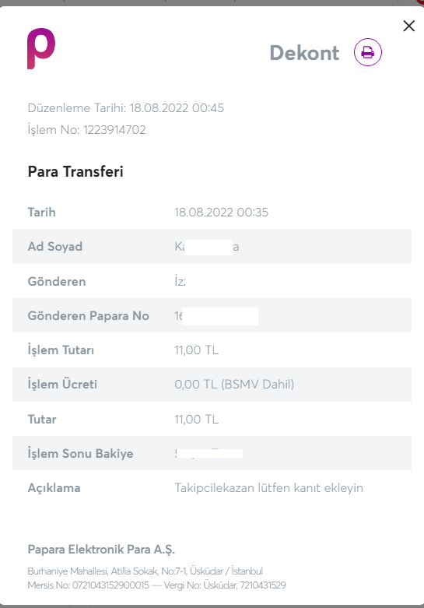Select the Dekont title text

(x=304, y=53)
